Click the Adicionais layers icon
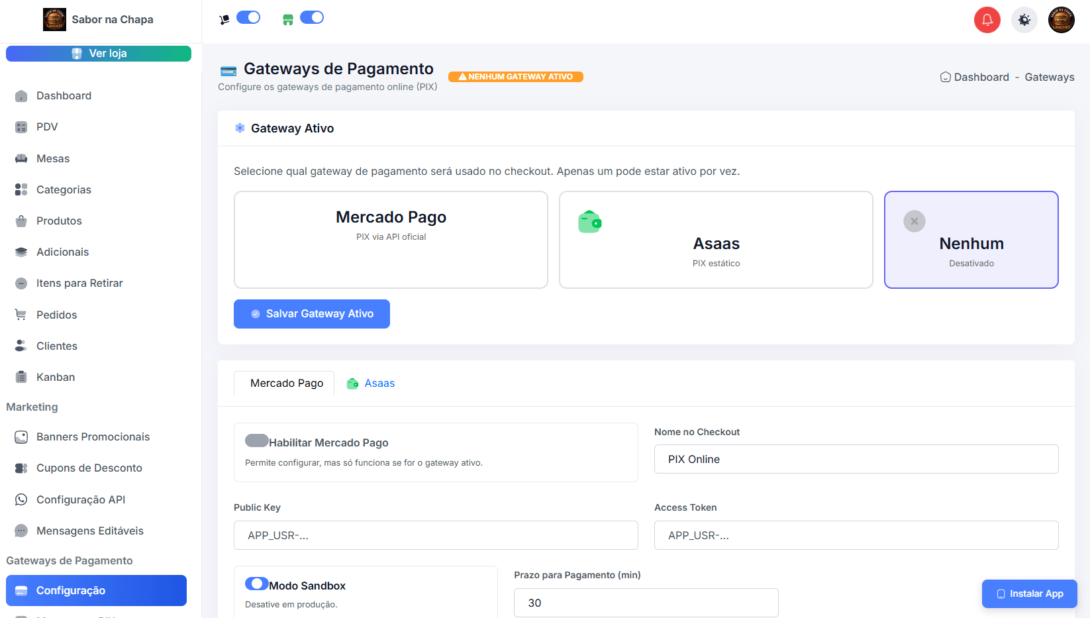This screenshot has height=618, width=1090. tap(21, 252)
